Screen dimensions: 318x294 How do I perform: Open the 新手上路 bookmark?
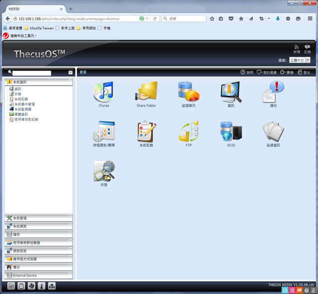(65, 28)
